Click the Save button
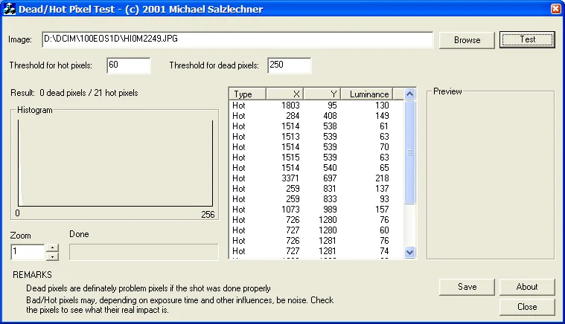Image resolution: width=565 pixels, height=324 pixels. (467, 287)
